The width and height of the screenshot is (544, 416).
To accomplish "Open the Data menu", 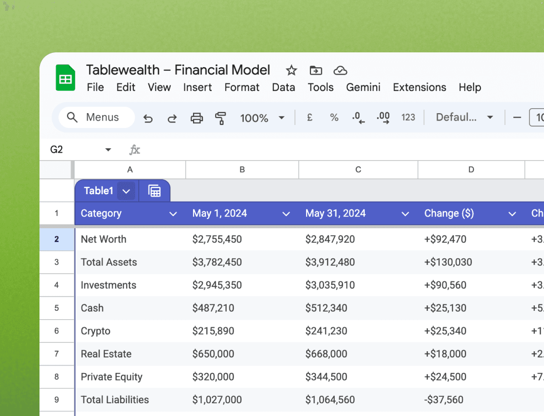I will (283, 87).
